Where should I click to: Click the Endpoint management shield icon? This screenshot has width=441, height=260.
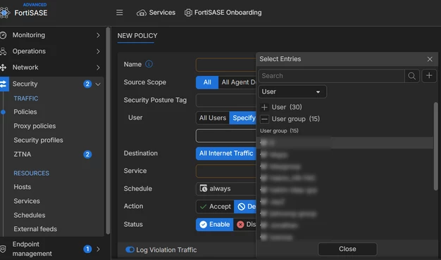pos(3,249)
